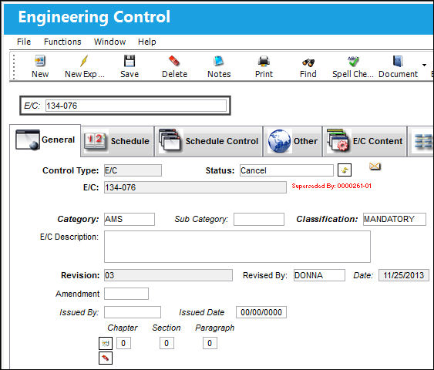
Task: Click the Date field 11/25/2013
Action: click(x=404, y=275)
